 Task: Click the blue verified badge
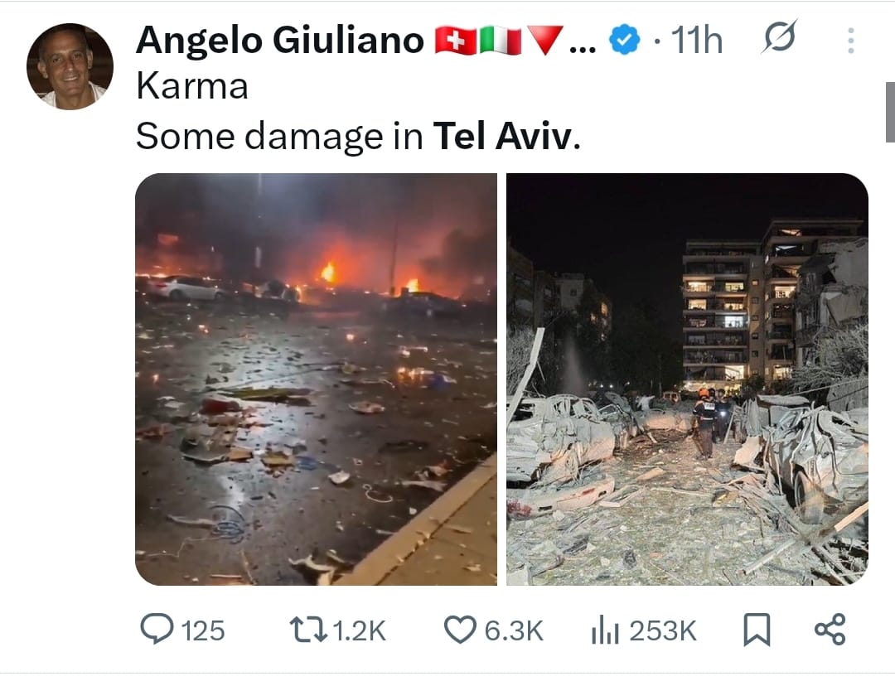point(625,40)
